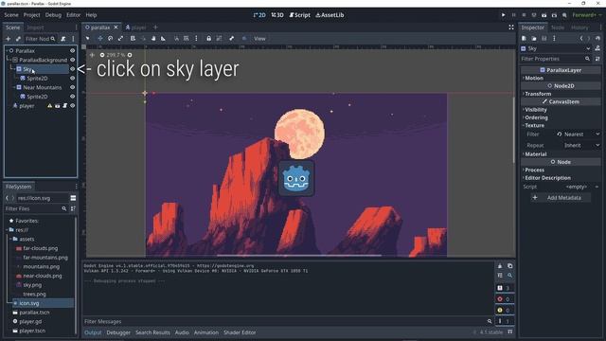Toggle visibility of Parallax node

click(x=72, y=50)
